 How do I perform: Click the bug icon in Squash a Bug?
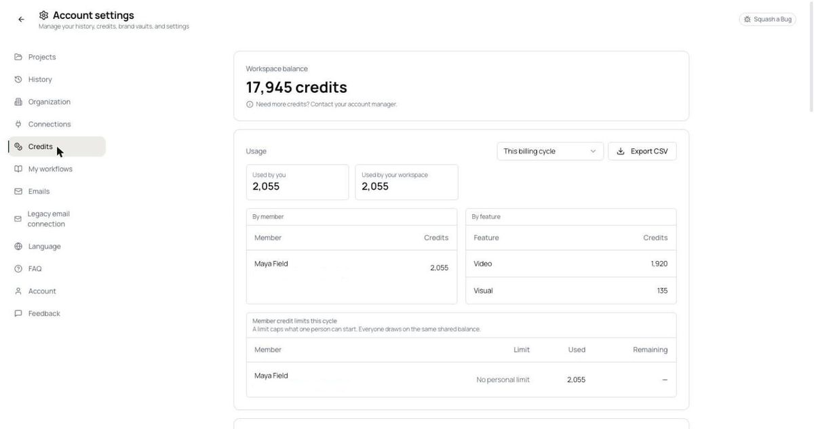(748, 19)
